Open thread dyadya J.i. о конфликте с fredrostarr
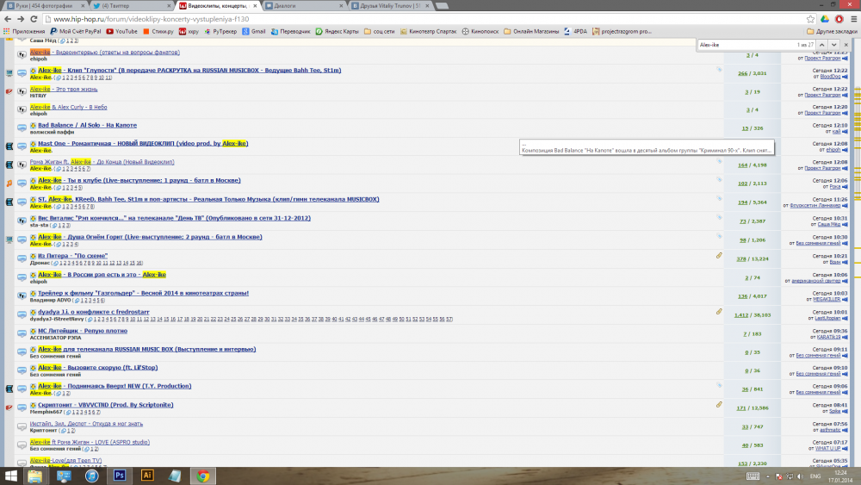 [93, 312]
